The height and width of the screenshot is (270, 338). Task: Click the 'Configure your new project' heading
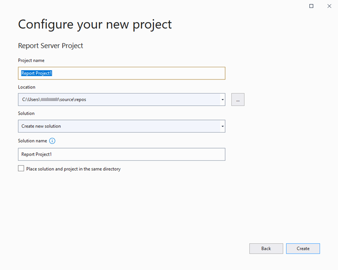point(95,24)
